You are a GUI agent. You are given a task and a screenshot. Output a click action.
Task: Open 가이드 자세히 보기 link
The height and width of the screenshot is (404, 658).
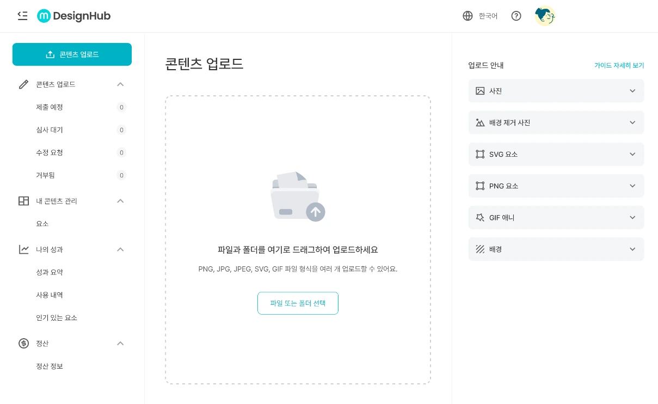[619, 65]
